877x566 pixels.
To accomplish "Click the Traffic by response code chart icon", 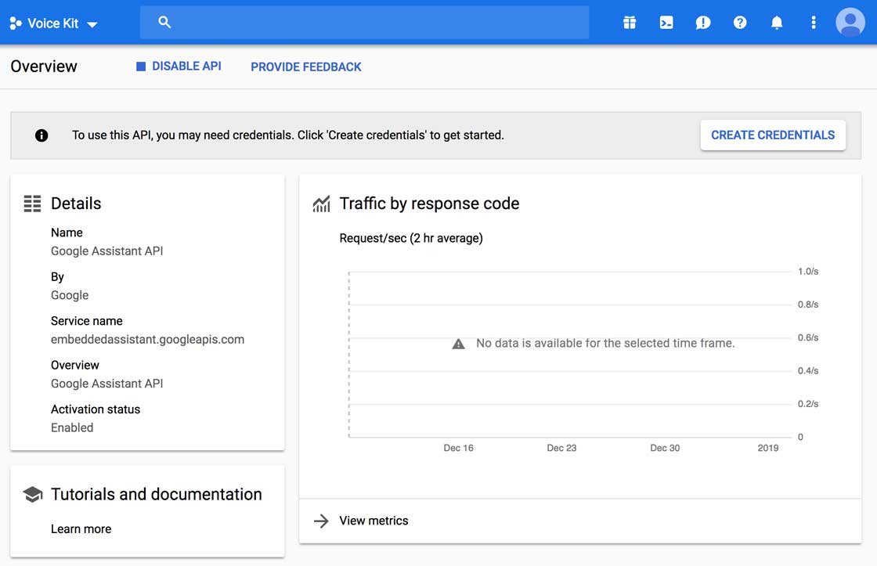I will pos(321,204).
